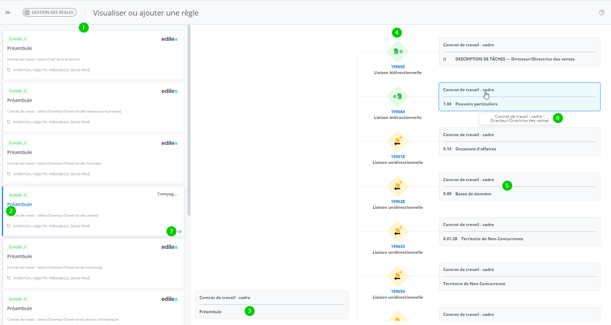The height and width of the screenshot is (325, 611).
Task: Select the unidirectional link icon above 199628
Action: [397, 186]
